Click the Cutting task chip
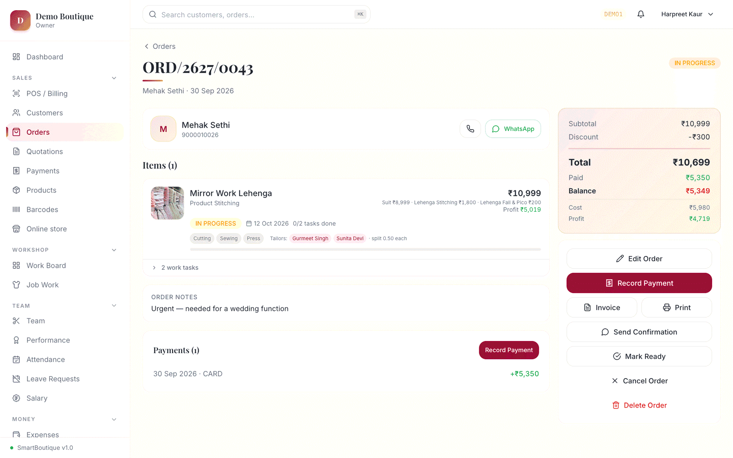Image resolution: width=733 pixels, height=458 pixels. click(x=202, y=238)
